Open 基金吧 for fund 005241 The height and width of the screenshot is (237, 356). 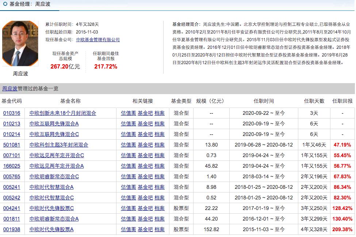(x=145, y=187)
